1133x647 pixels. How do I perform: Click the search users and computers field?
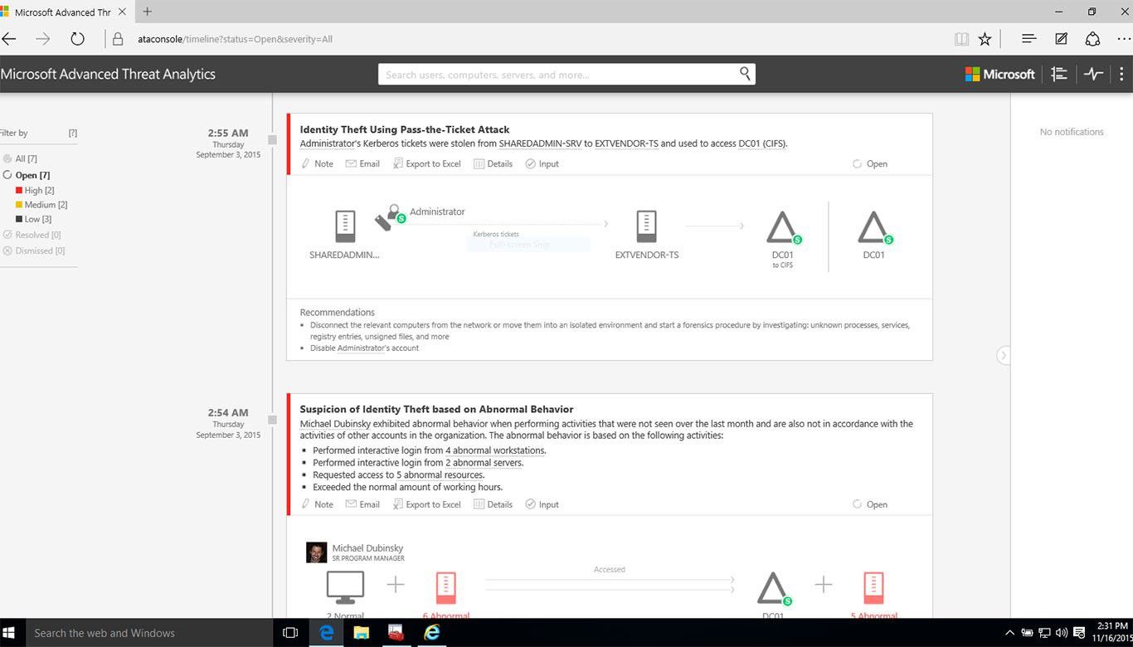tap(556, 75)
